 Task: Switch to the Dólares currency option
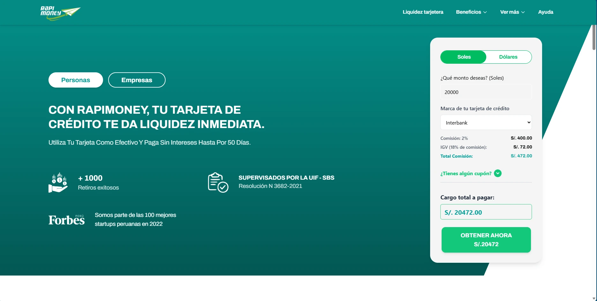[x=508, y=57]
